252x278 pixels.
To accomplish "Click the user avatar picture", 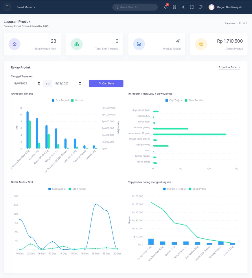I will point(211,7).
